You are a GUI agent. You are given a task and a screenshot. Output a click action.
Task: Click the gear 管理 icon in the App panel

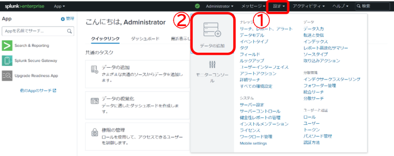pos(63,19)
